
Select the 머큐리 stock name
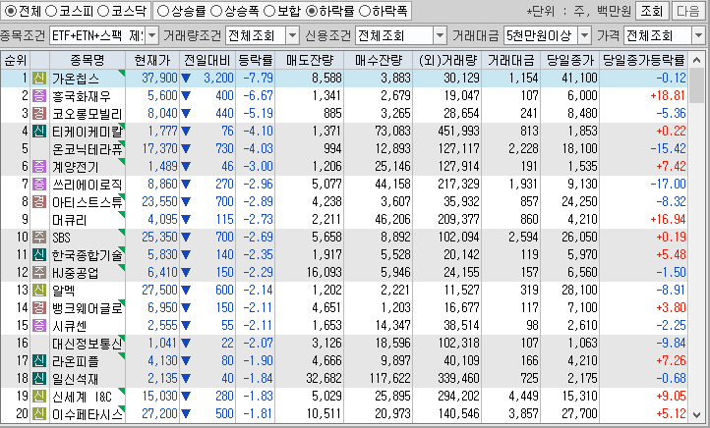69,220
